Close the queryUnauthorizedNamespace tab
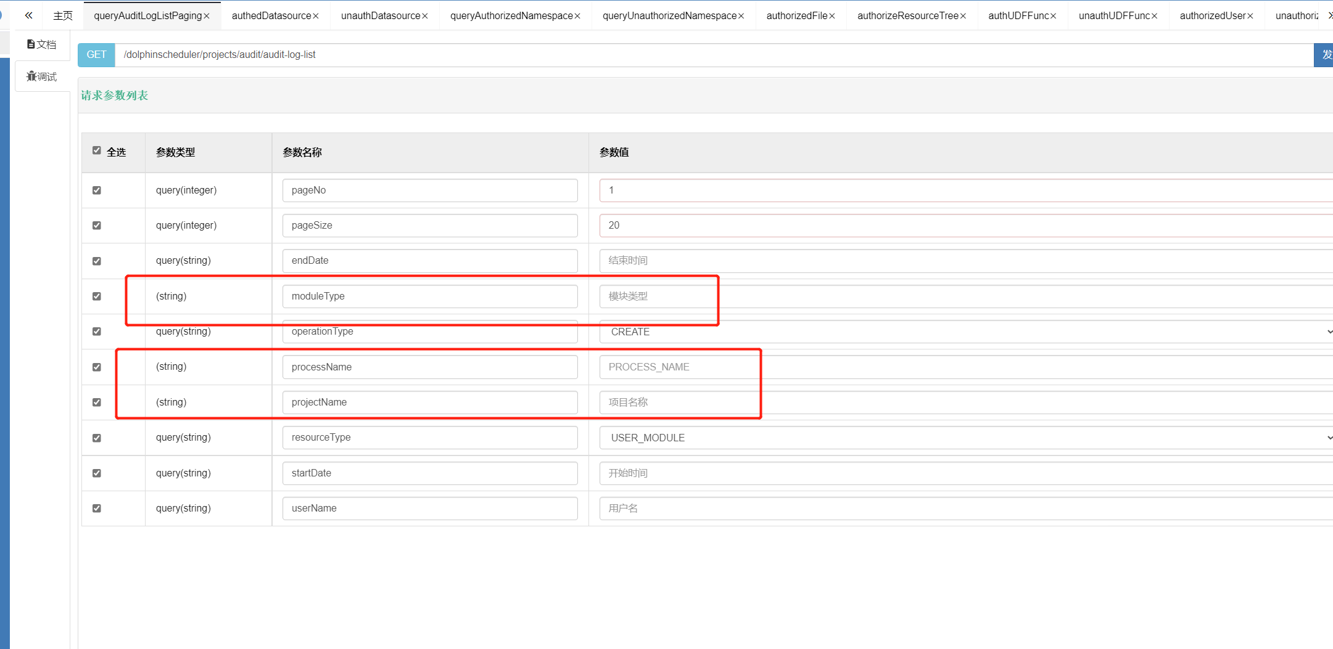Viewport: 1333px width, 649px height. click(741, 16)
